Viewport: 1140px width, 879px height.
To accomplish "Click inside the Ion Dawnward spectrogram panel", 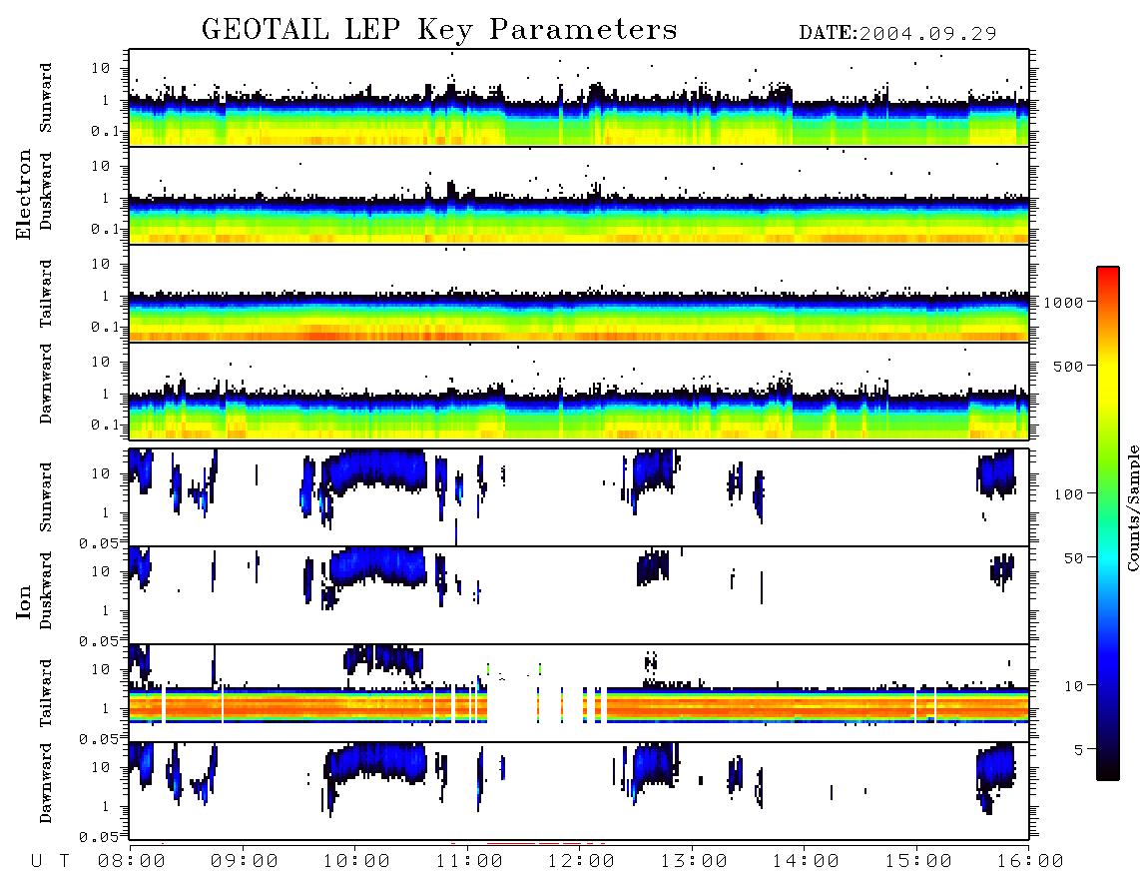I will tap(579, 790).
